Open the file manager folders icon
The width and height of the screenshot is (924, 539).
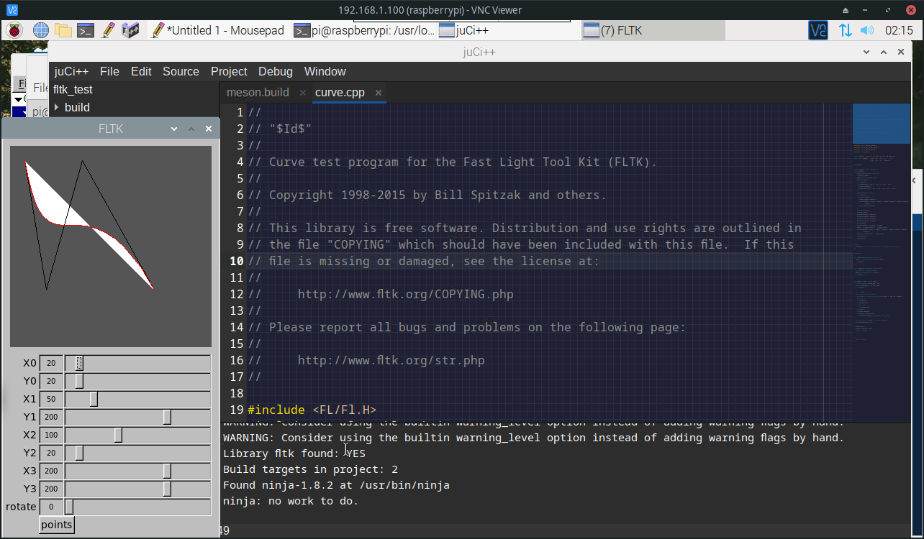point(63,30)
